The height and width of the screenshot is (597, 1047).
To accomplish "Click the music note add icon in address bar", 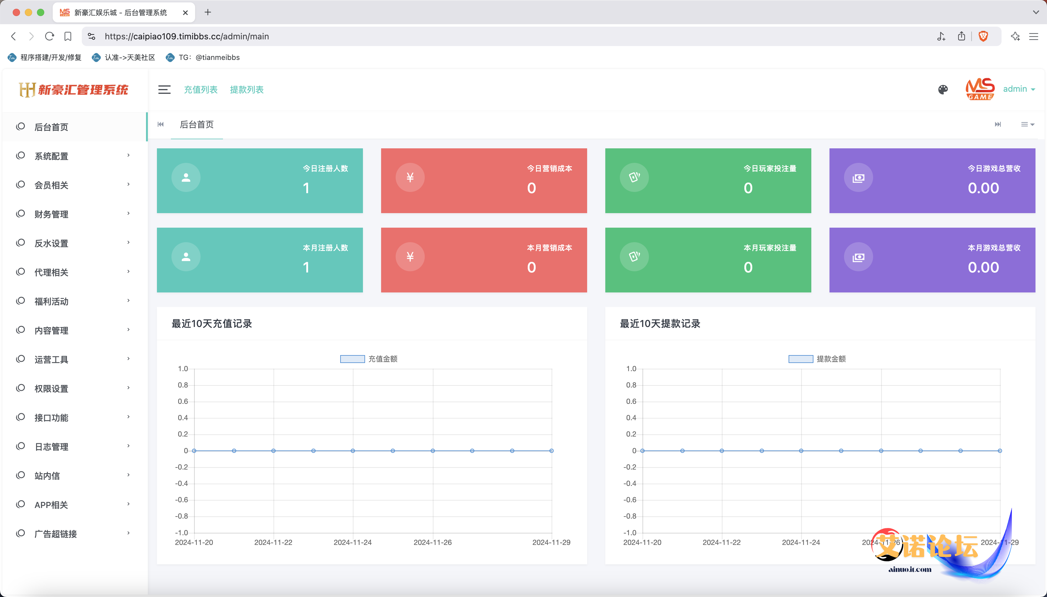I will pos(941,37).
